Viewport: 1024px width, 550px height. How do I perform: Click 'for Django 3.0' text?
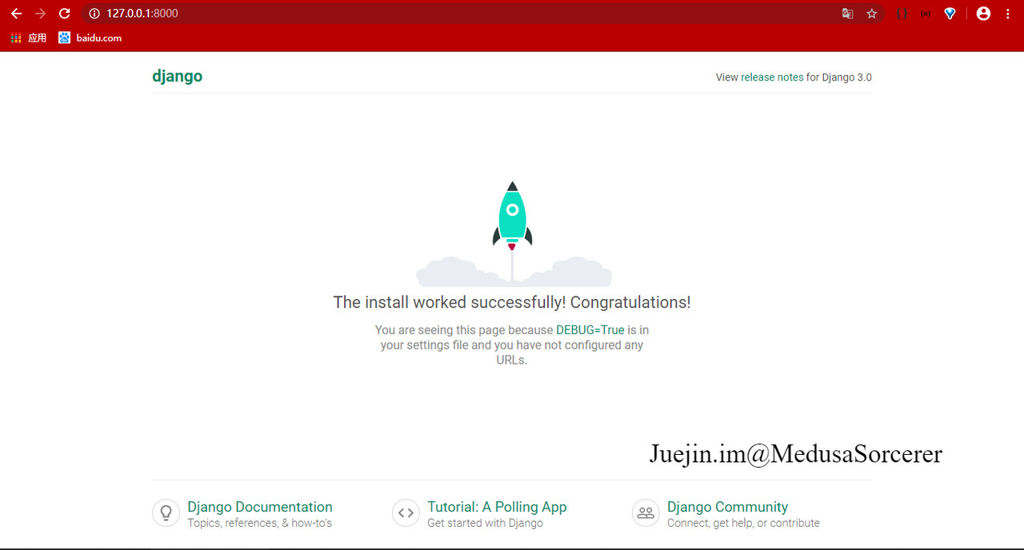click(x=839, y=78)
